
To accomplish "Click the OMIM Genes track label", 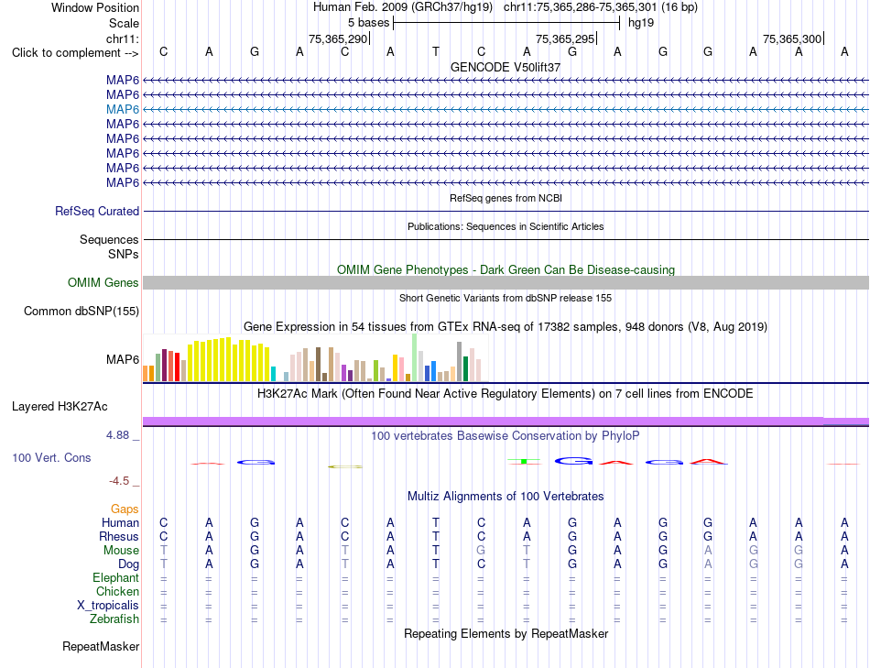I will pyautogui.click(x=103, y=282).
